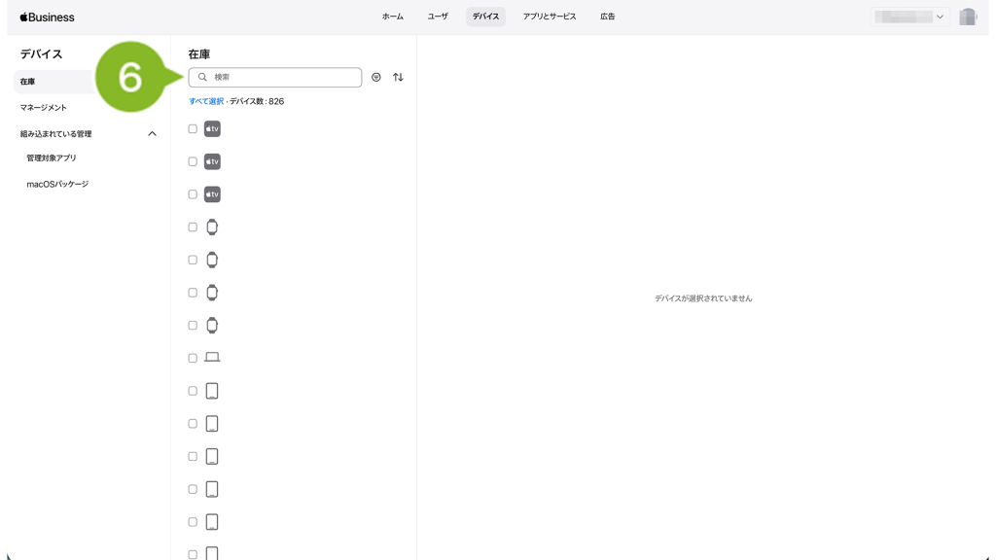Viewport: 996px width, 560px height.
Task: Go to the ホーム tab
Action: [x=392, y=17]
